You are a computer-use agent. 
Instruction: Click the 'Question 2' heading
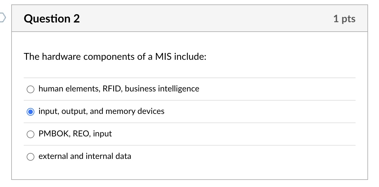point(52,18)
